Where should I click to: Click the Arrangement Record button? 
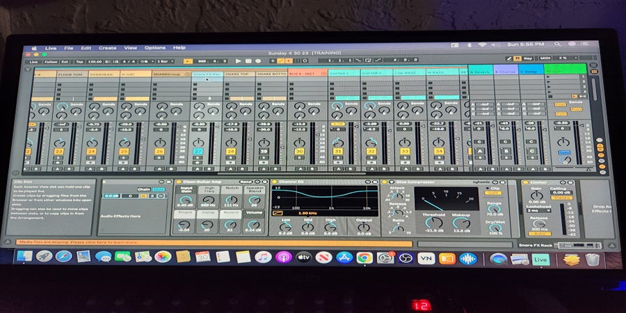(259, 61)
